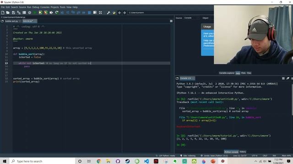Viewport: 293px width, 164px height.
Task: Create a new file with toolbar icon
Action: [x=3, y=12]
